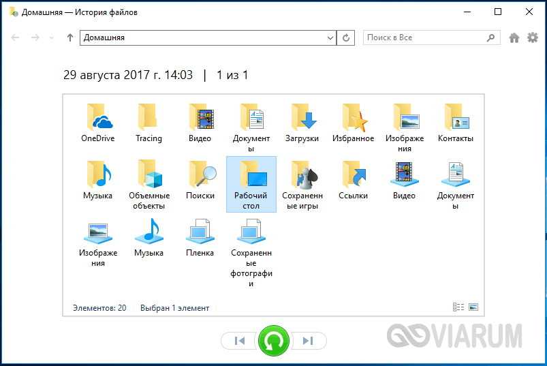Select the Объемные объекты folder

pos(149,184)
